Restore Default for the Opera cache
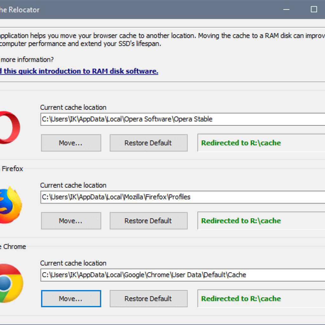The image size is (325, 325). click(149, 143)
